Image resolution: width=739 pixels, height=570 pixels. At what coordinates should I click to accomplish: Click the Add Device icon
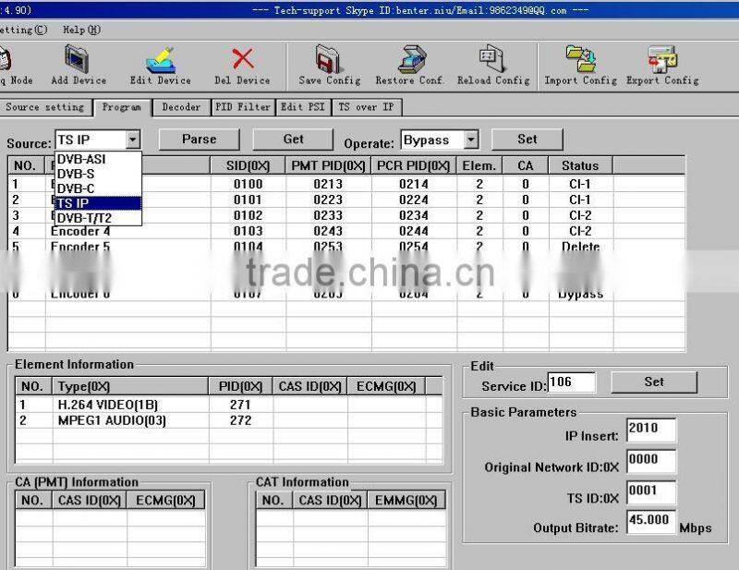[78, 60]
